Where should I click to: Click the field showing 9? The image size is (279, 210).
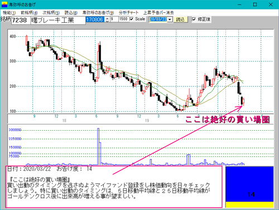[114, 19]
